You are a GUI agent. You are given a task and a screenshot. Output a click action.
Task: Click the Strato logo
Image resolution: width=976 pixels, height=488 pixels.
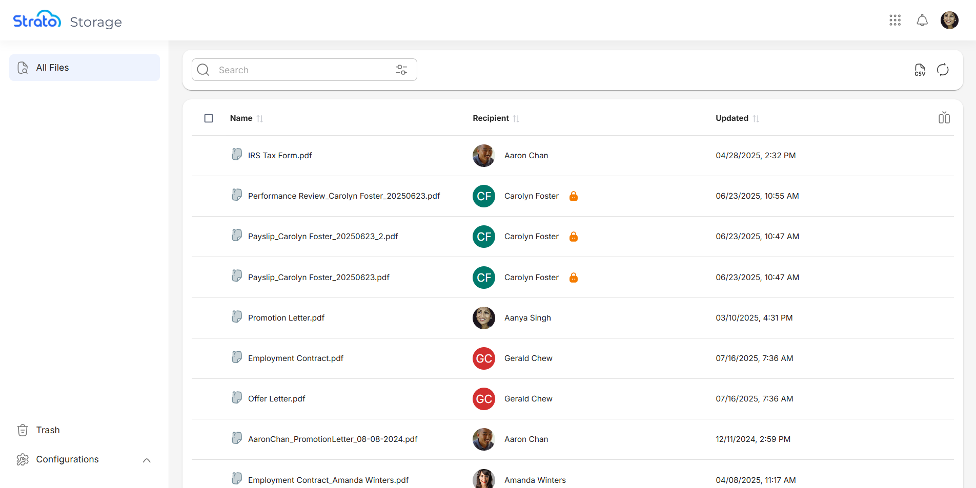coord(37,19)
